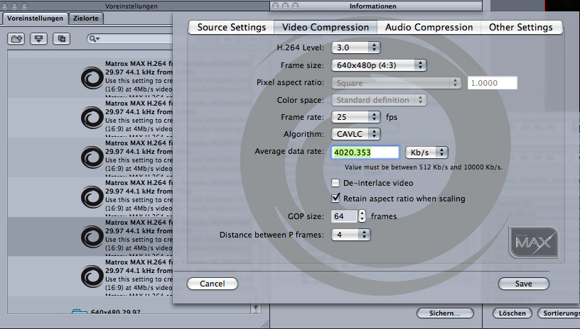Click the Matrox MAX logo badge
Screen dimensions: 580x329
533,245
